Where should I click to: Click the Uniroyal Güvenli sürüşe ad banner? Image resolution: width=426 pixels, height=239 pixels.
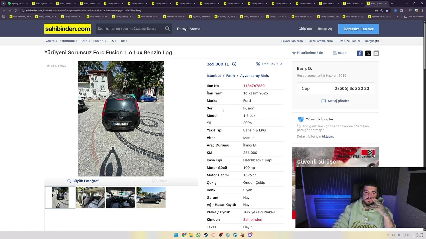(335, 157)
